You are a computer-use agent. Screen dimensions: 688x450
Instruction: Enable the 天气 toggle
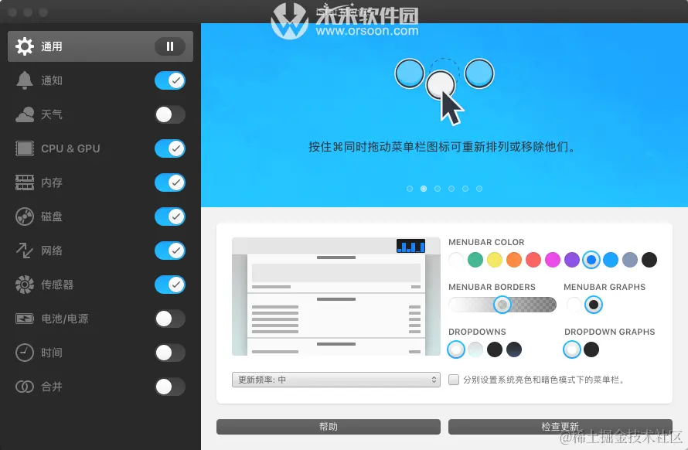click(170, 114)
